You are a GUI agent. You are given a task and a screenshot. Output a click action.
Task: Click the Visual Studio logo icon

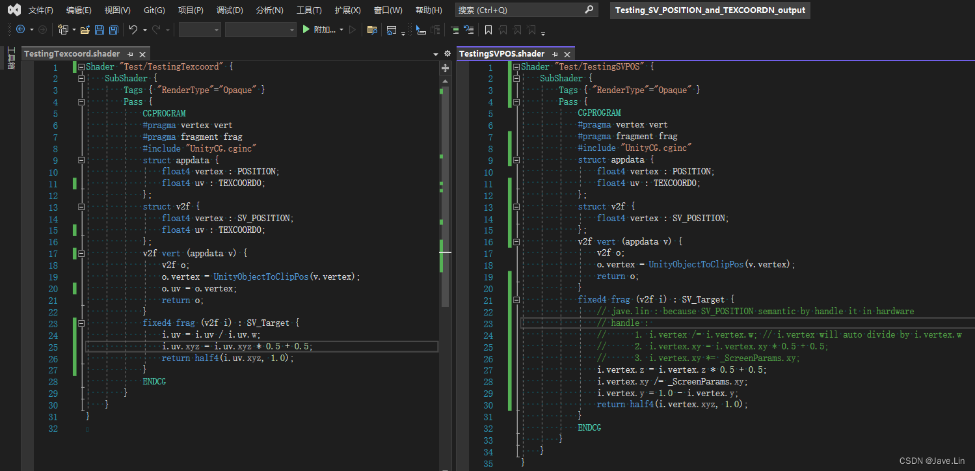pyautogui.click(x=14, y=10)
